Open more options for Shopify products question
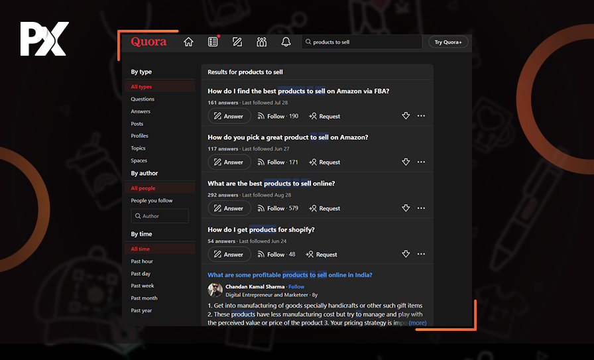Viewport: 594px width, 360px height. [421, 254]
